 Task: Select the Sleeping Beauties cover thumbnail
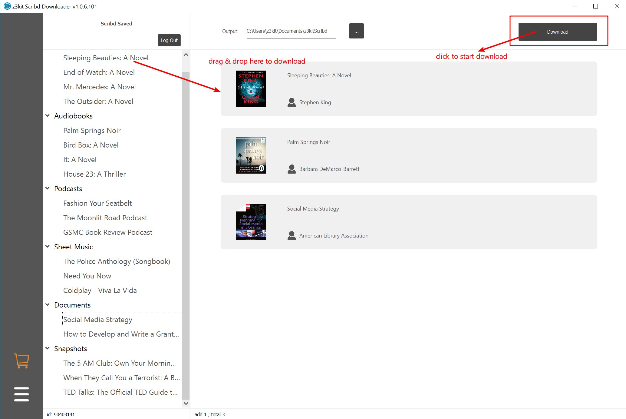click(251, 89)
